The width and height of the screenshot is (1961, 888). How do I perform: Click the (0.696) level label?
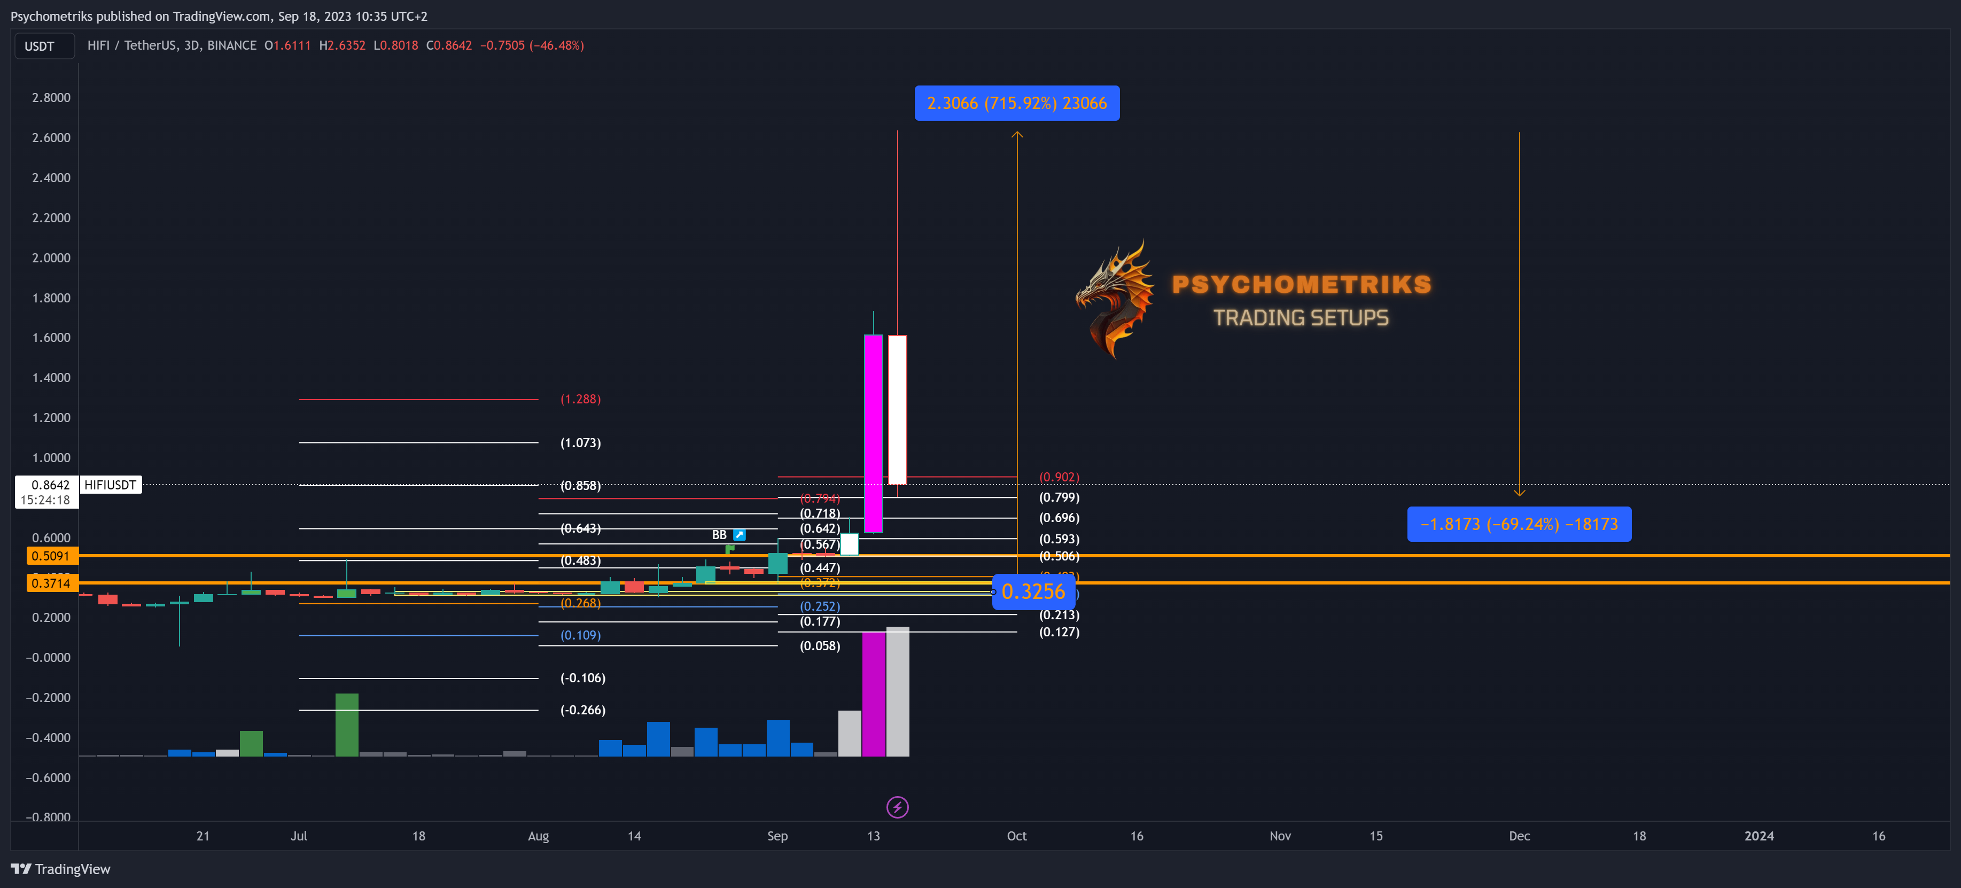[1060, 518]
